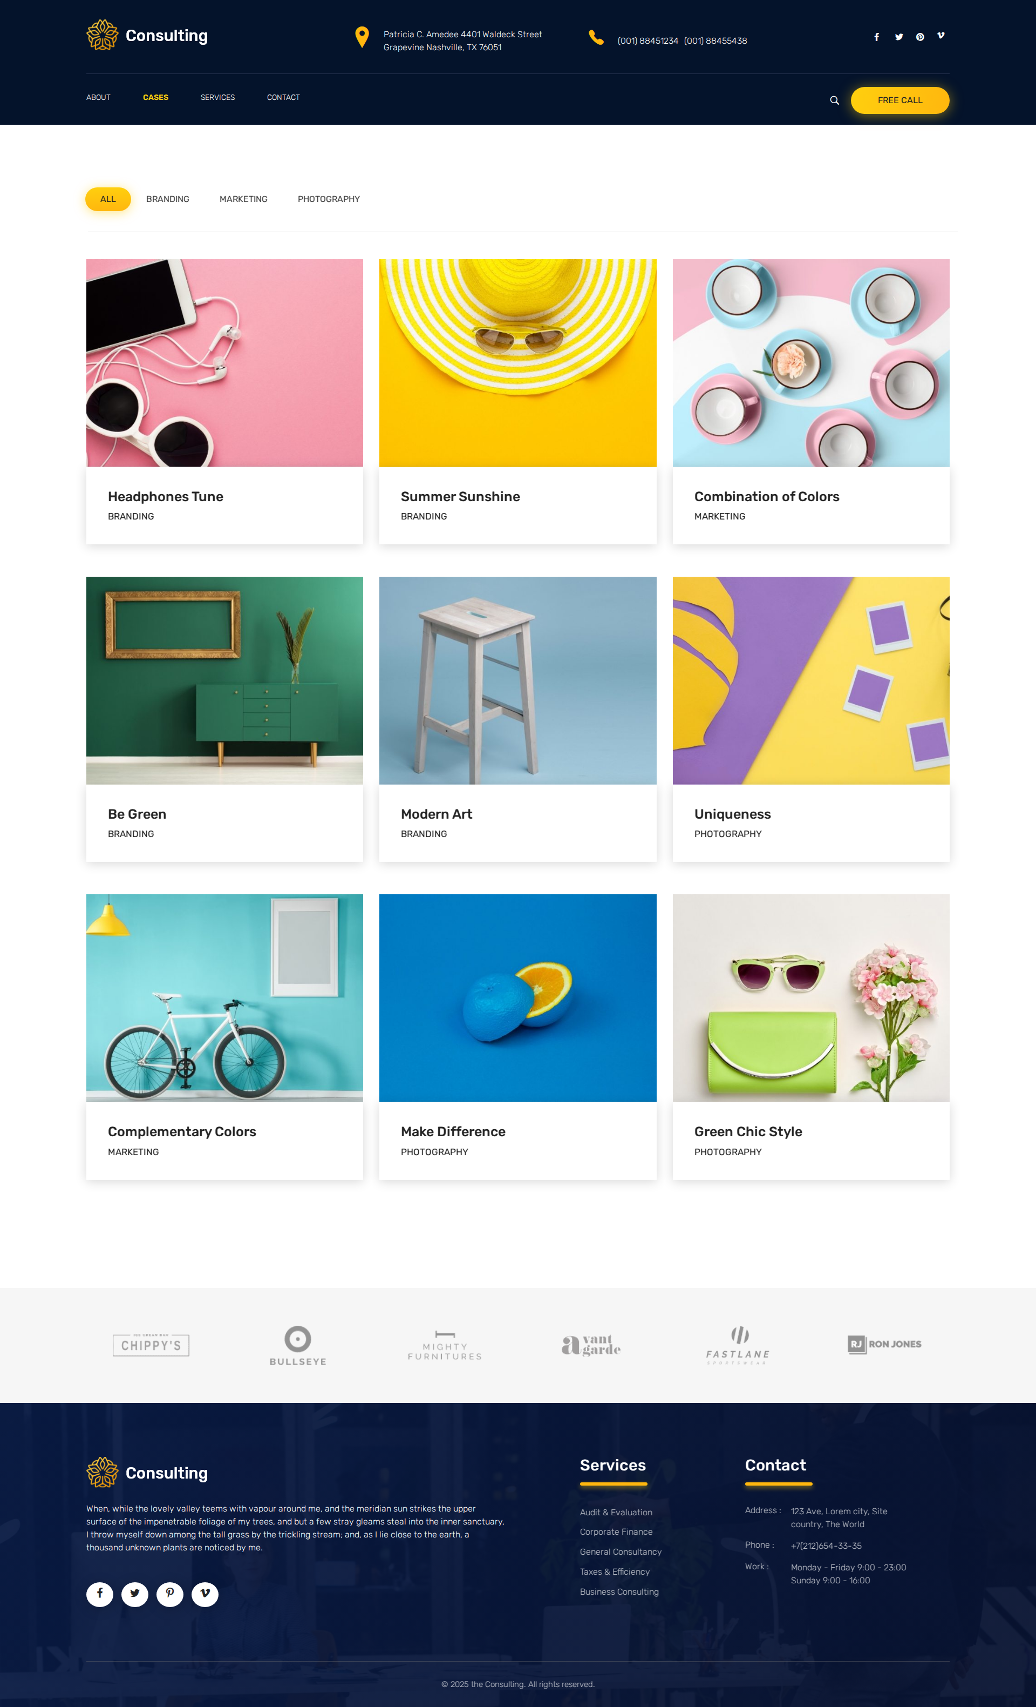Click footer Vimeo circle icon

coord(205,1594)
